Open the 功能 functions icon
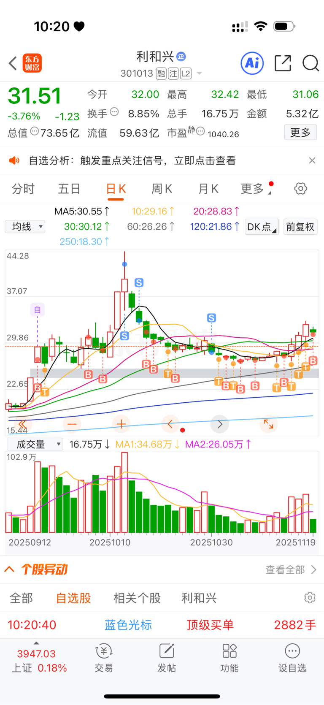 229,658
